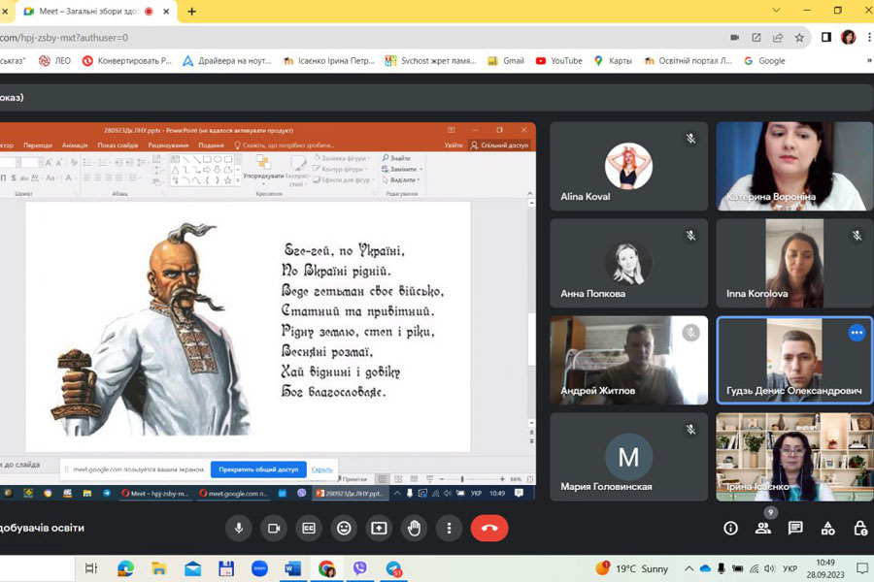
Task: Open meeting details info icon
Action: tap(730, 528)
